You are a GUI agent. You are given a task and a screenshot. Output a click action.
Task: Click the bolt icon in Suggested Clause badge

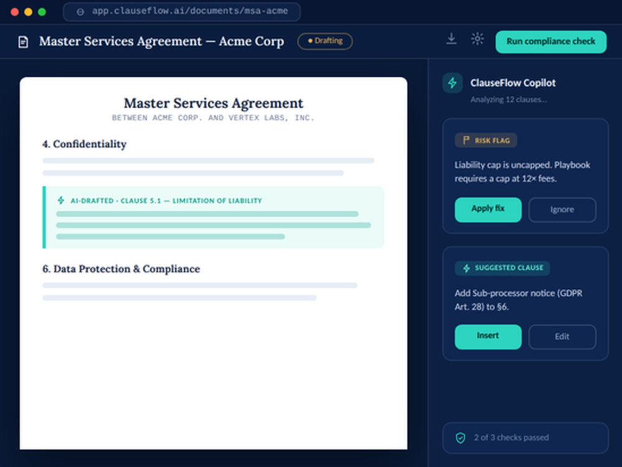(466, 268)
